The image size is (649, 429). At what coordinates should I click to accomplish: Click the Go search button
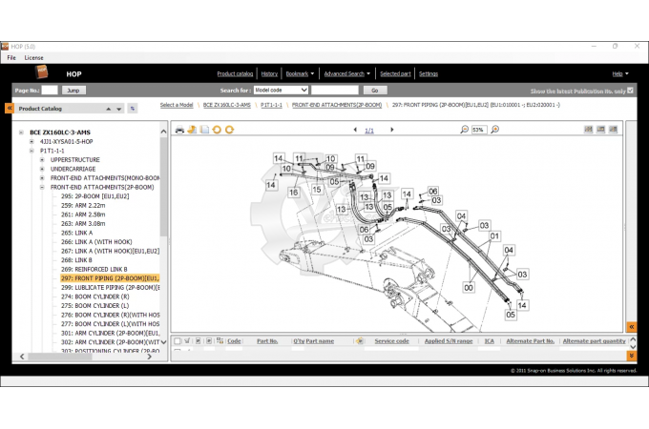pyautogui.click(x=375, y=91)
